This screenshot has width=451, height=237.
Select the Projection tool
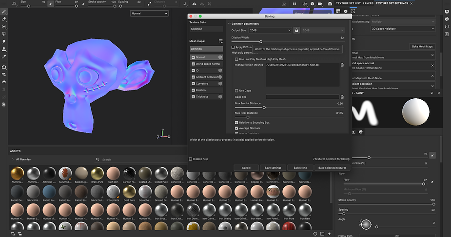[4, 27]
